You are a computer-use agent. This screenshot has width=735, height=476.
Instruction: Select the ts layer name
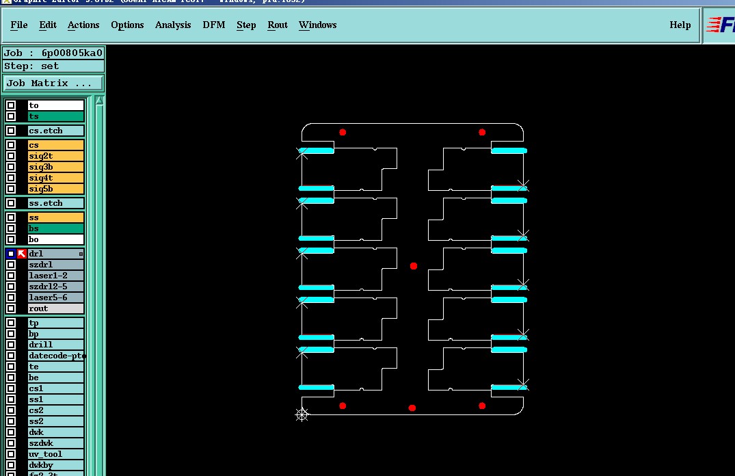[x=56, y=116]
